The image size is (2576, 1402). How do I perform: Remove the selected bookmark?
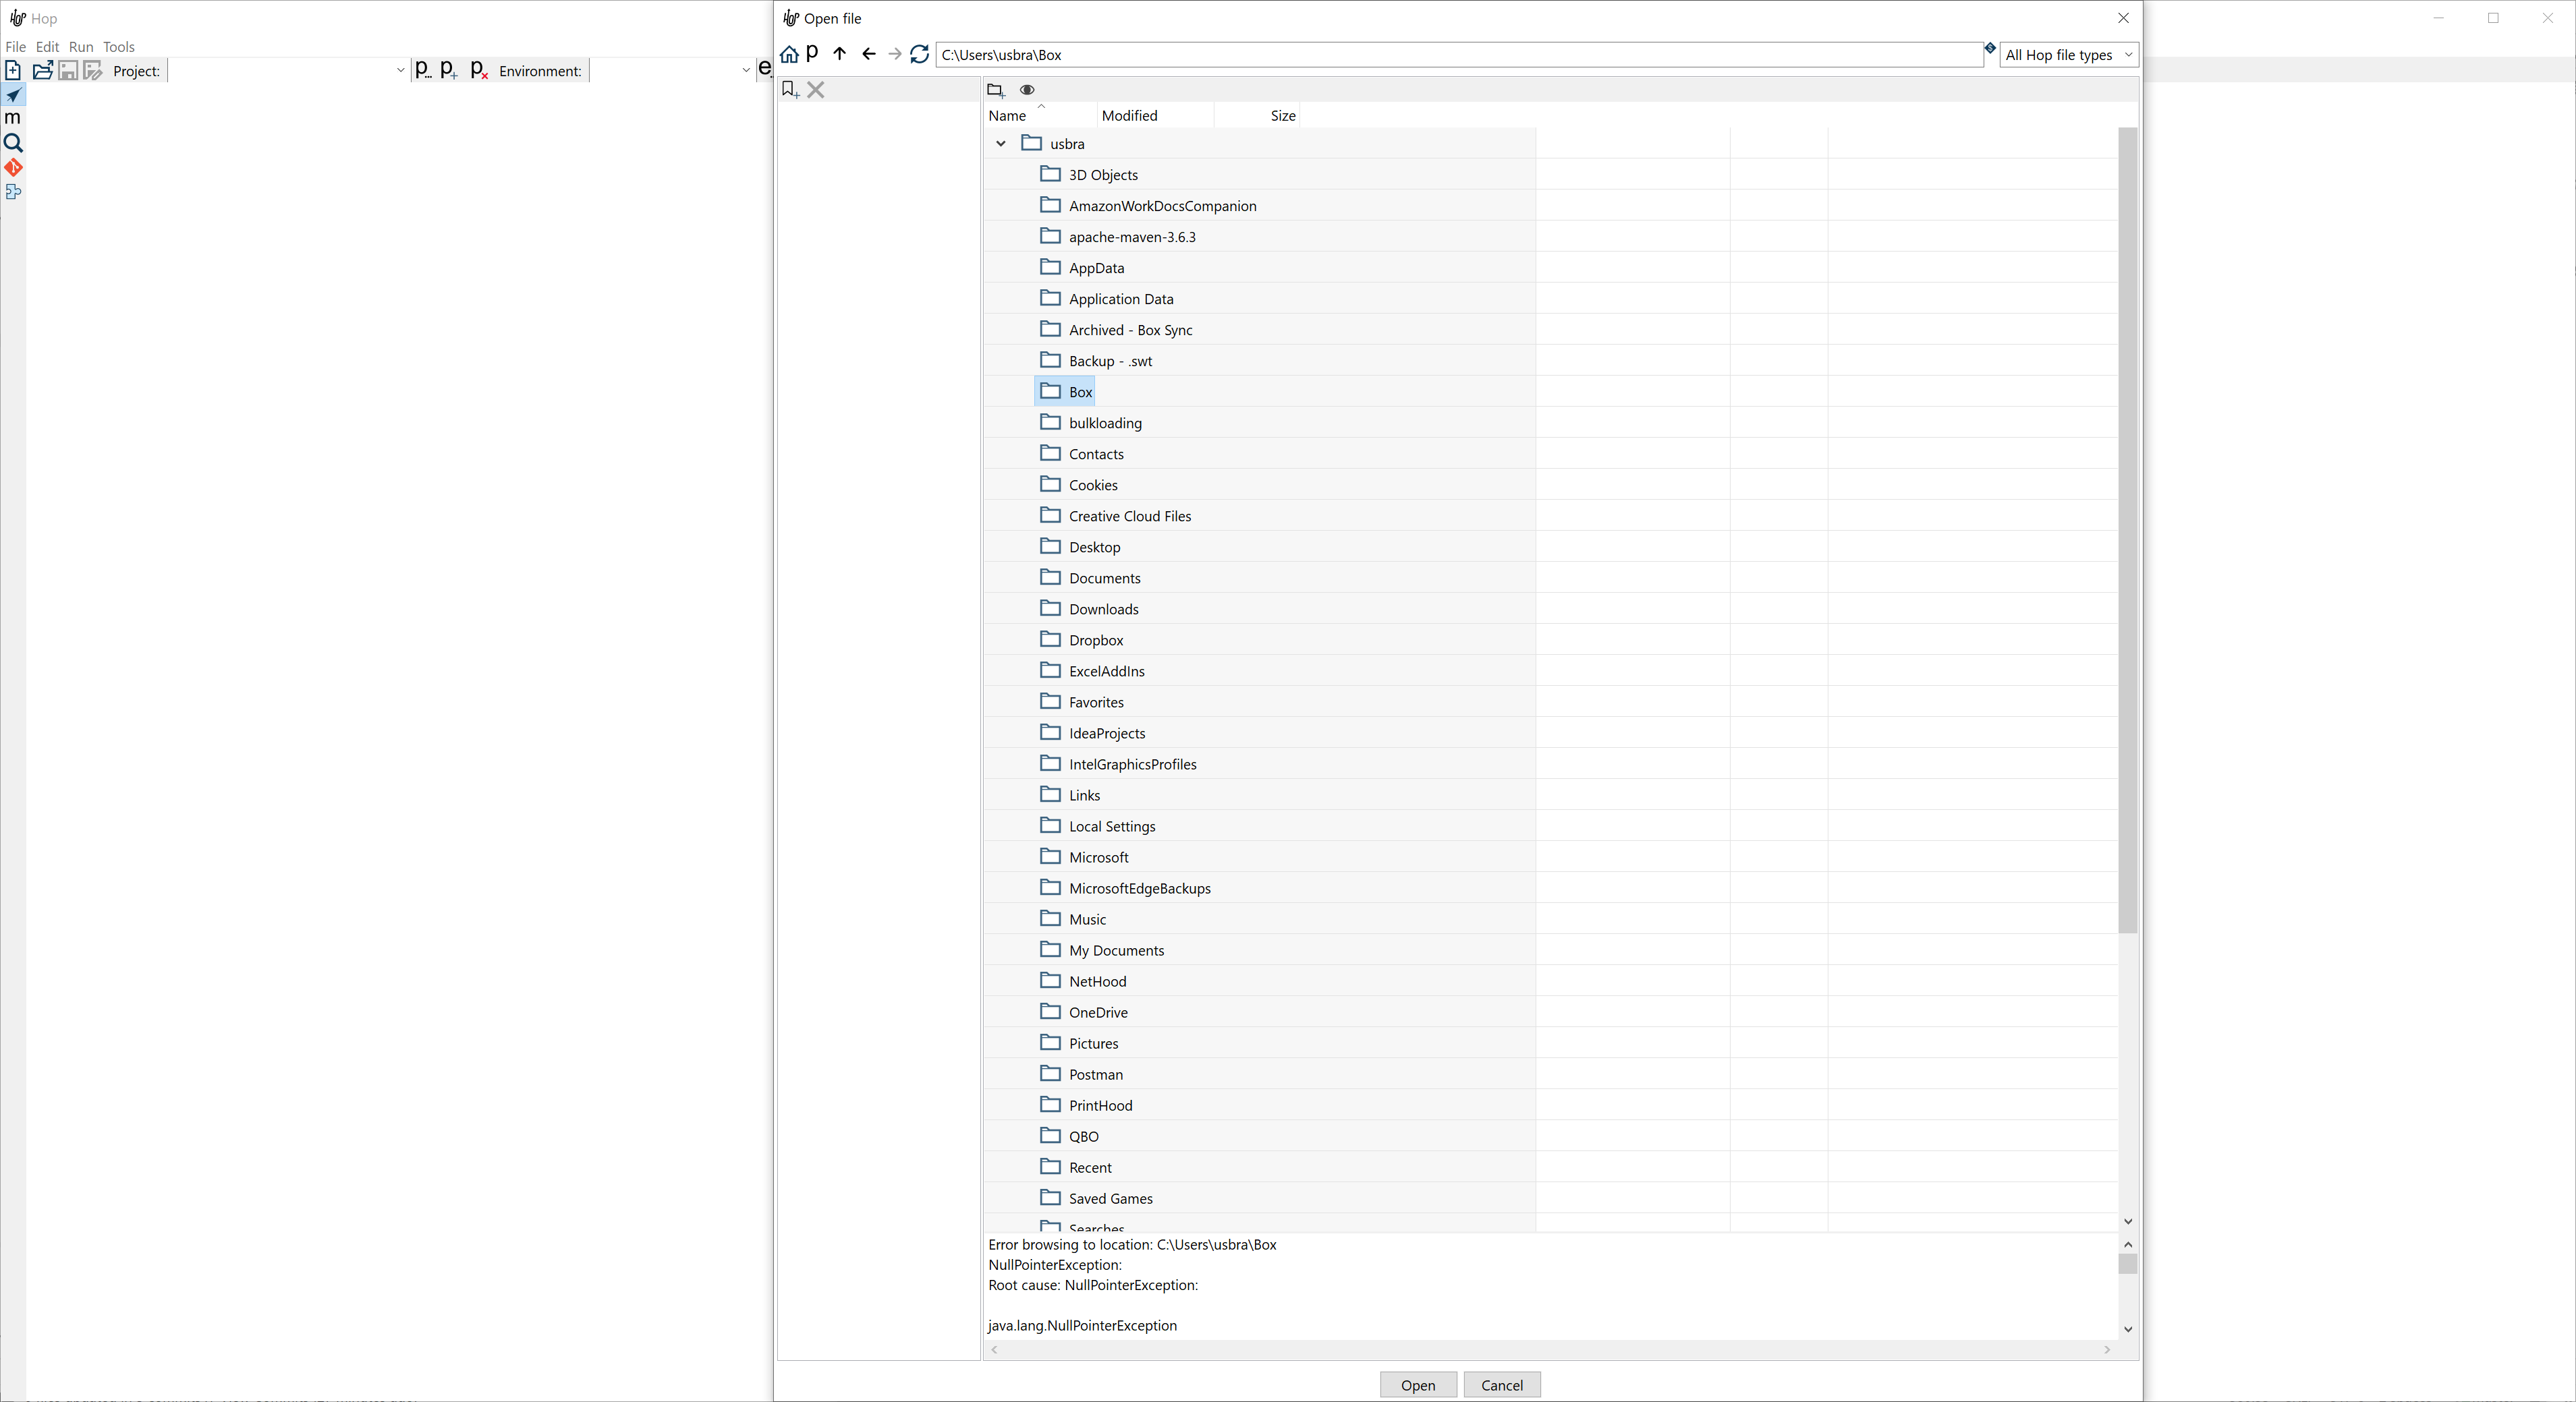click(x=816, y=90)
